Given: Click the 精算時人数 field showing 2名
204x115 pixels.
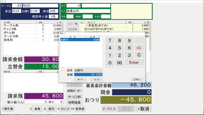Looking at the screenshot, I should point(53,16).
